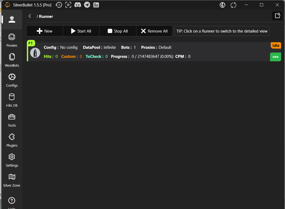
Task: Open the Settings gear page
Action: (x=12, y=160)
